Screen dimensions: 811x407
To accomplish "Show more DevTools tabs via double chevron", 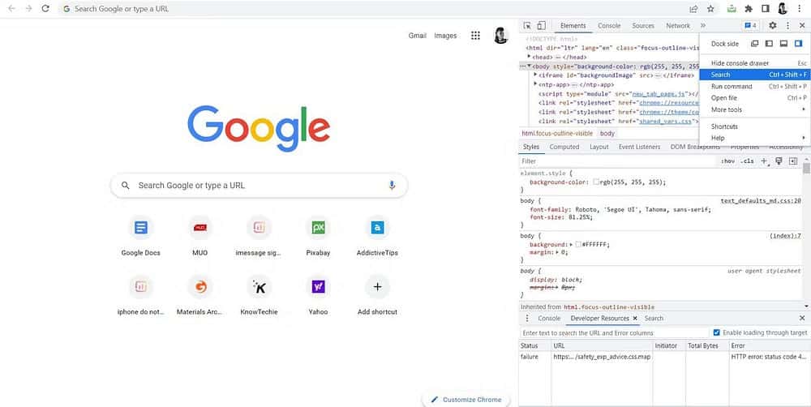I will coord(703,25).
